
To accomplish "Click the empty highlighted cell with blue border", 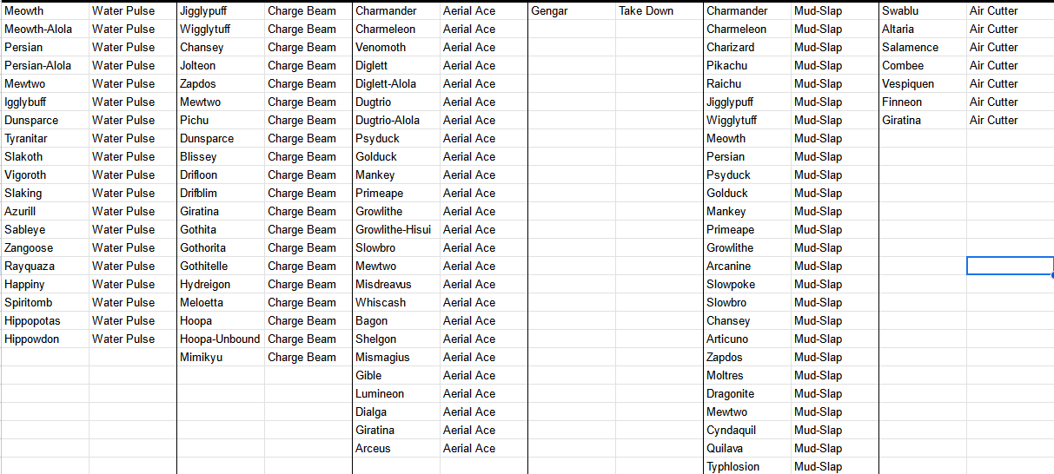I will [x=1009, y=267].
